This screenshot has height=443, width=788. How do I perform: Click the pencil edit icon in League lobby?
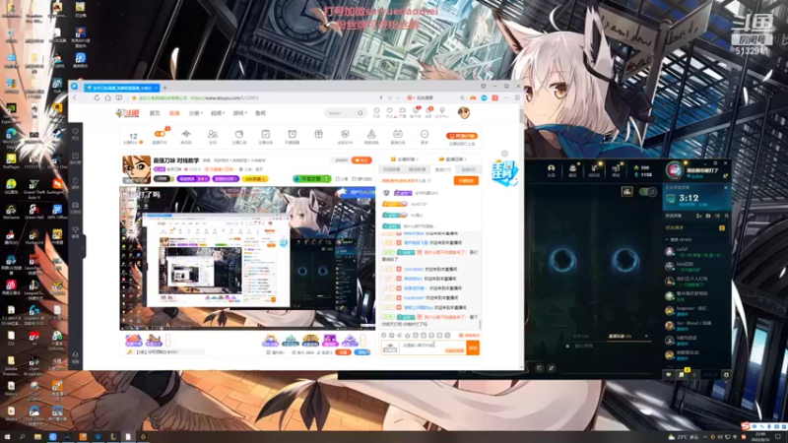tap(551, 368)
